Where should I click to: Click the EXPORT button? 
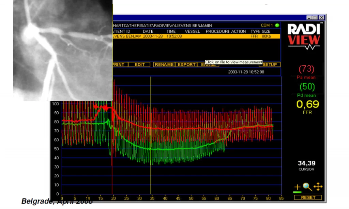(186, 64)
